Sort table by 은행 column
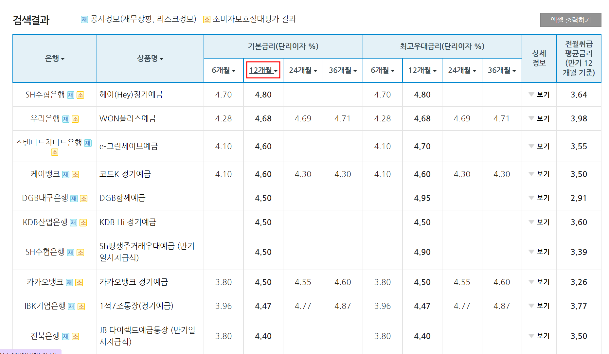 [x=55, y=59]
